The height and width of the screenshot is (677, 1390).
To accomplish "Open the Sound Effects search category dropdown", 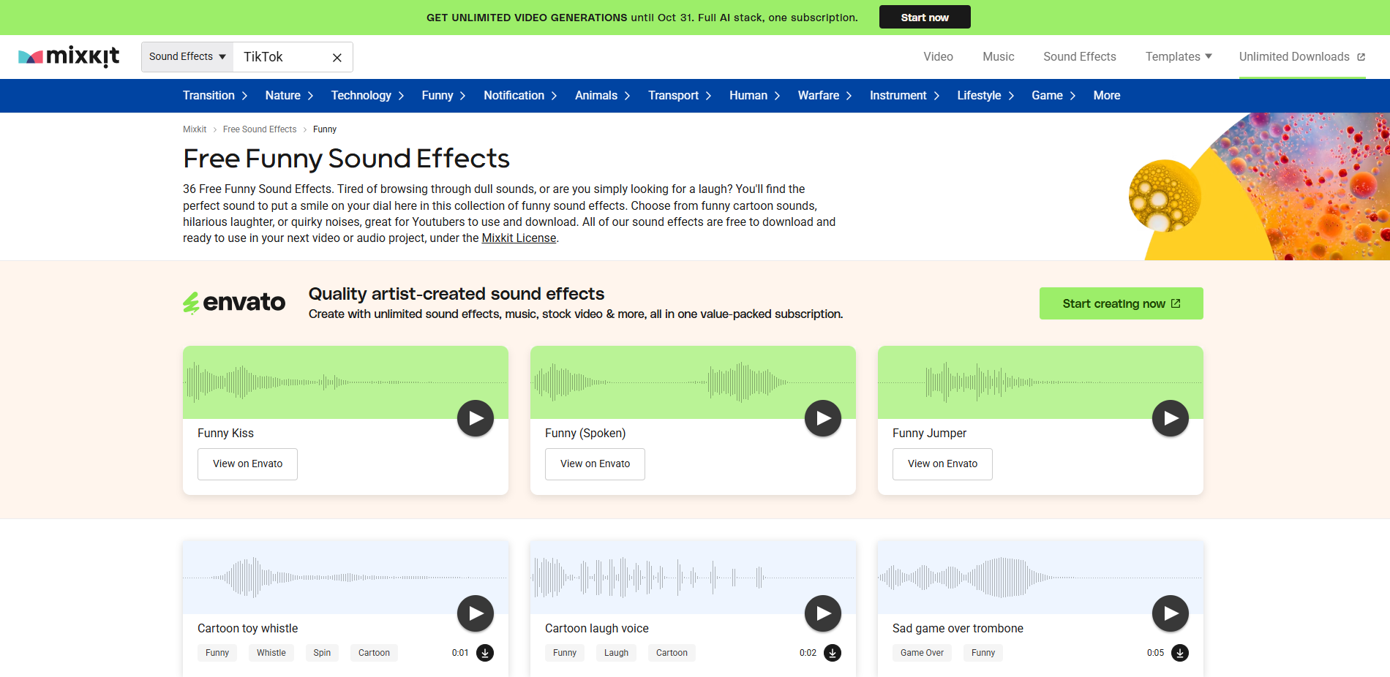I will pos(187,56).
